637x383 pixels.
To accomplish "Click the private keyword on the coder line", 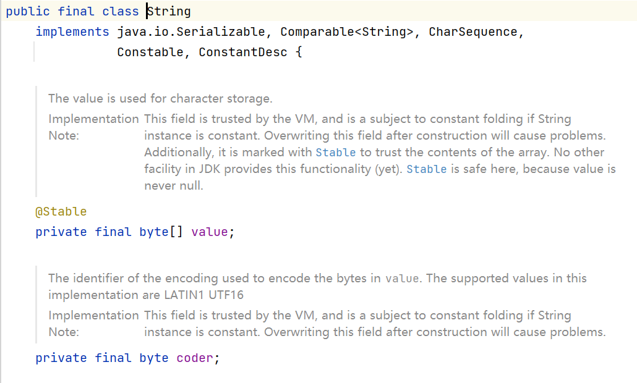I will click(x=61, y=358).
